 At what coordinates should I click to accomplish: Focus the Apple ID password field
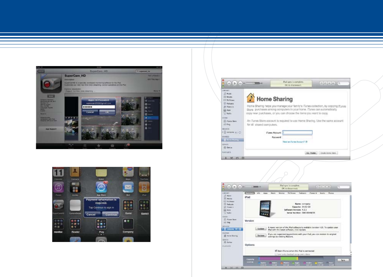(x=98, y=107)
